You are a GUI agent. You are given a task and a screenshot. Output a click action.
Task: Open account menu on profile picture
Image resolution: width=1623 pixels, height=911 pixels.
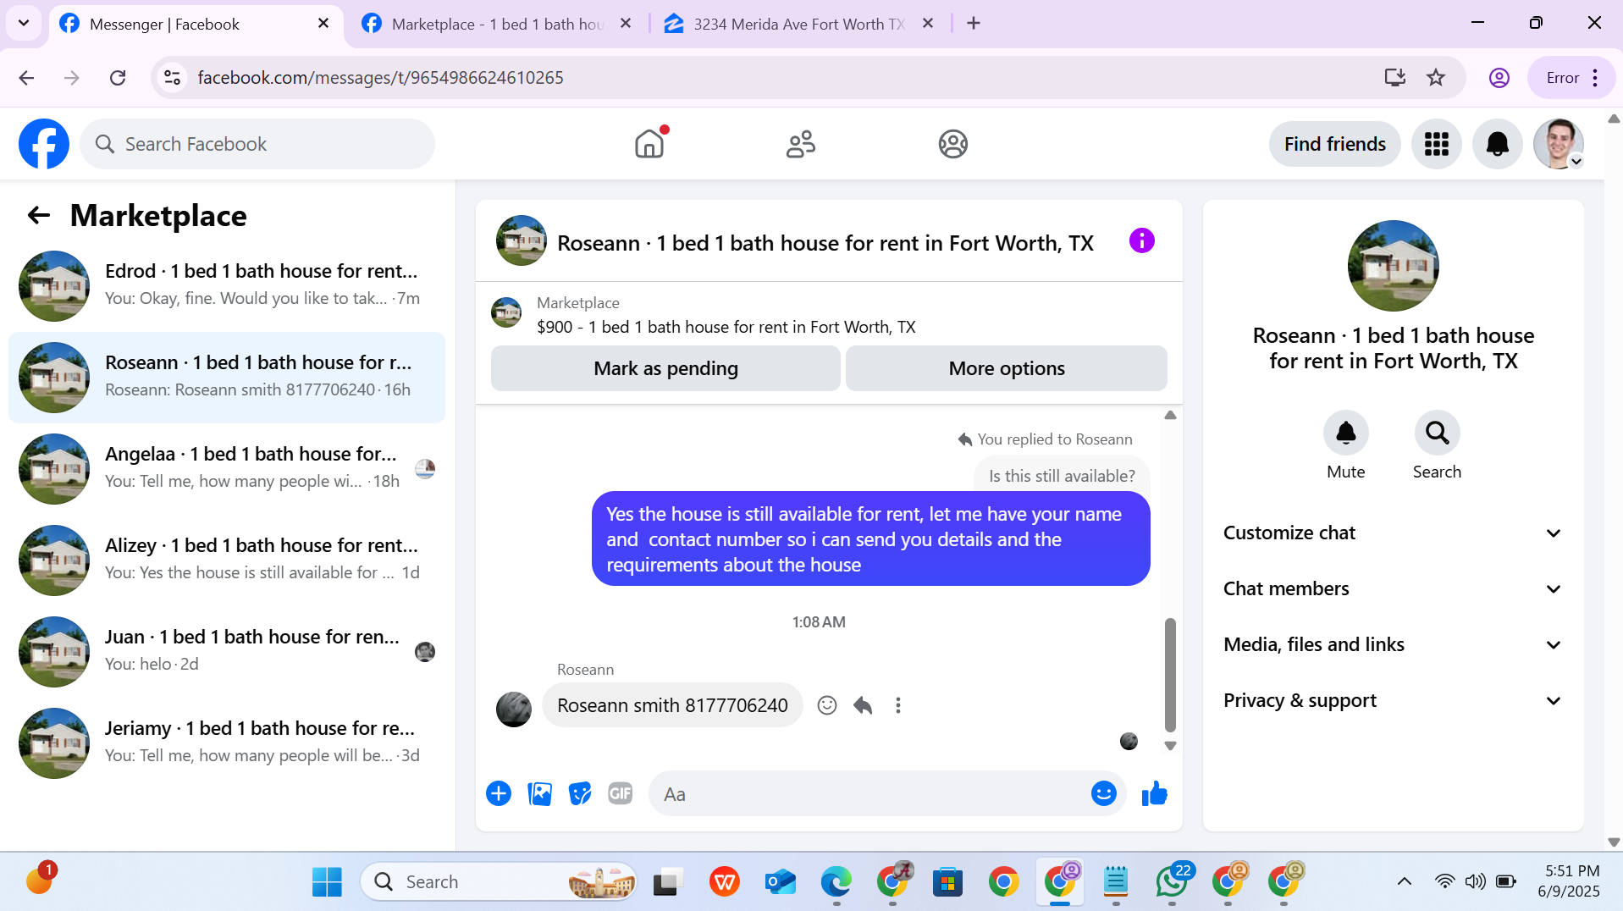tap(1559, 144)
